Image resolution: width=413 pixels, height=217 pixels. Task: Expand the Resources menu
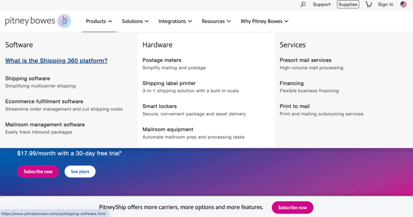pos(216,21)
